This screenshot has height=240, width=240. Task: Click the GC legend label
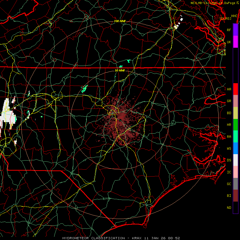pos(229,184)
